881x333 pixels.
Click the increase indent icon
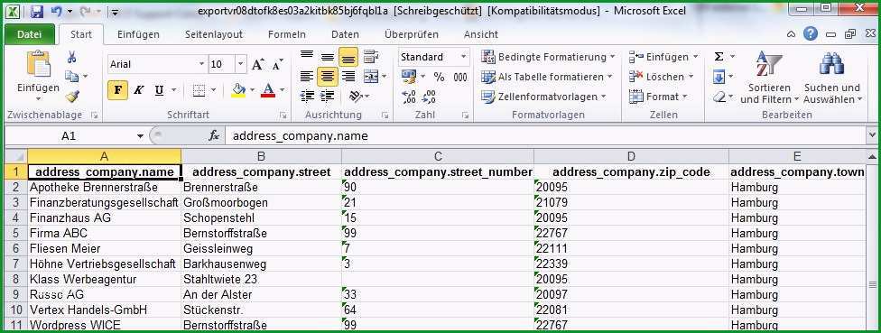click(327, 96)
